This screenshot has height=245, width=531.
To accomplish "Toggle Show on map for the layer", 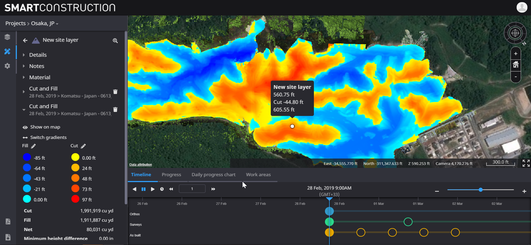I will (41, 127).
